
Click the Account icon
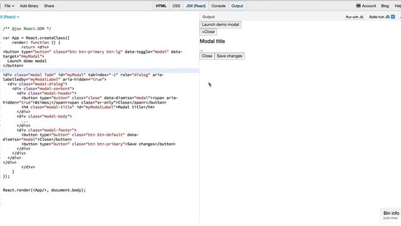[x=358, y=6]
